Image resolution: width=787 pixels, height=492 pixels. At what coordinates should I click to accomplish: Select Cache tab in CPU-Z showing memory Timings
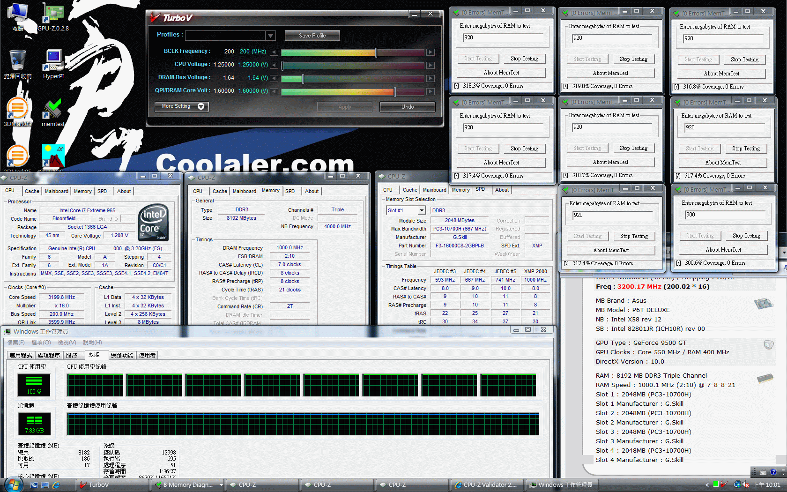coord(220,191)
